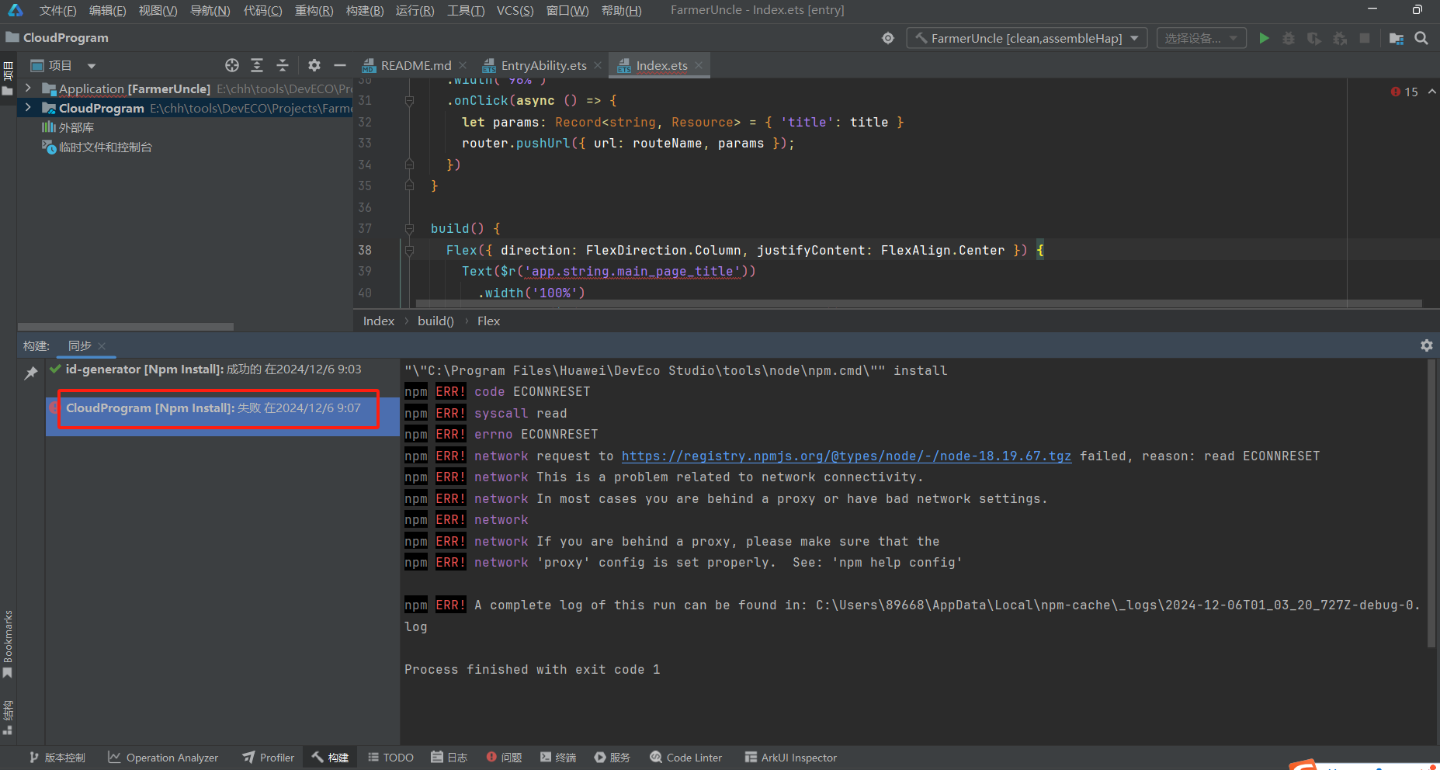Click Collapse All in project panel
Image resolution: width=1440 pixels, height=770 pixels.
(x=283, y=66)
